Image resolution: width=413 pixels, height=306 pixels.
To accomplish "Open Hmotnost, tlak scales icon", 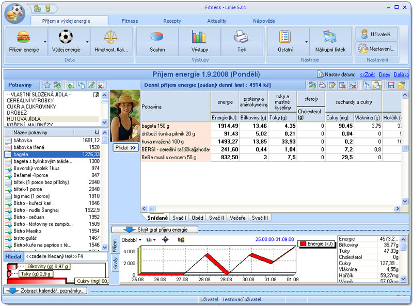I will point(110,37).
